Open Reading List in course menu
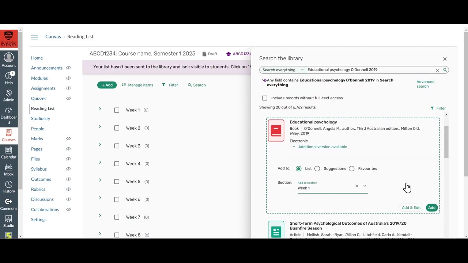The image size is (468, 263). (43, 108)
